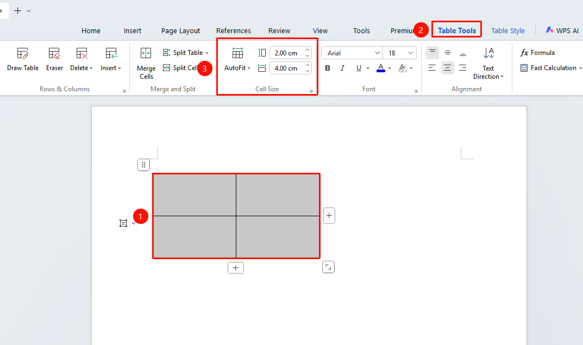
Task: Toggle underline formatting
Action: 359,68
